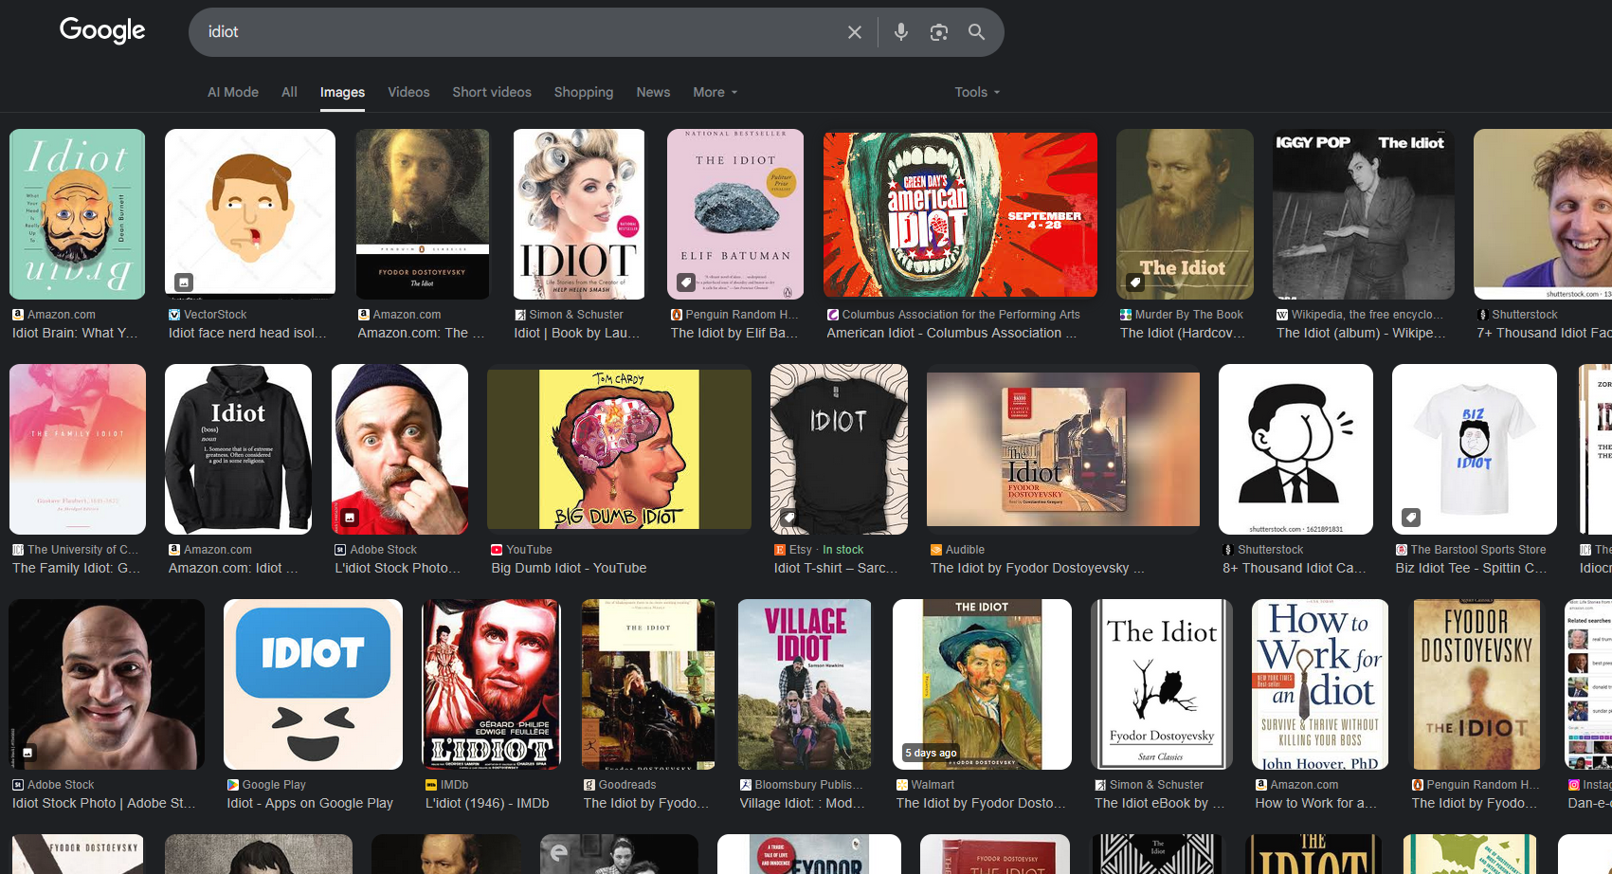This screenshot has width=1612, height=874.
Task: Click YouTube favicon under Big Dumb Idiot
Action: click(497, 550)
